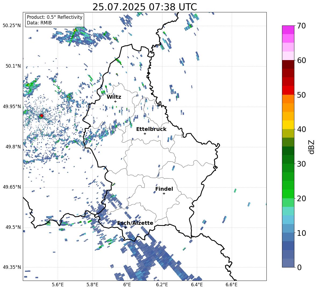Screen dimensions: 318x290
Task: Click the Esch/Alzette city label
Action: 135,223
